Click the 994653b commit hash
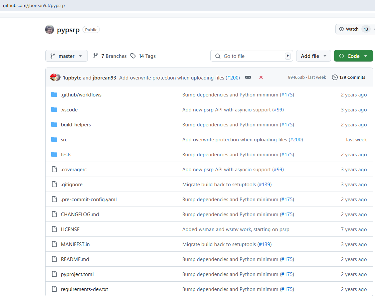 click(296, 77)
